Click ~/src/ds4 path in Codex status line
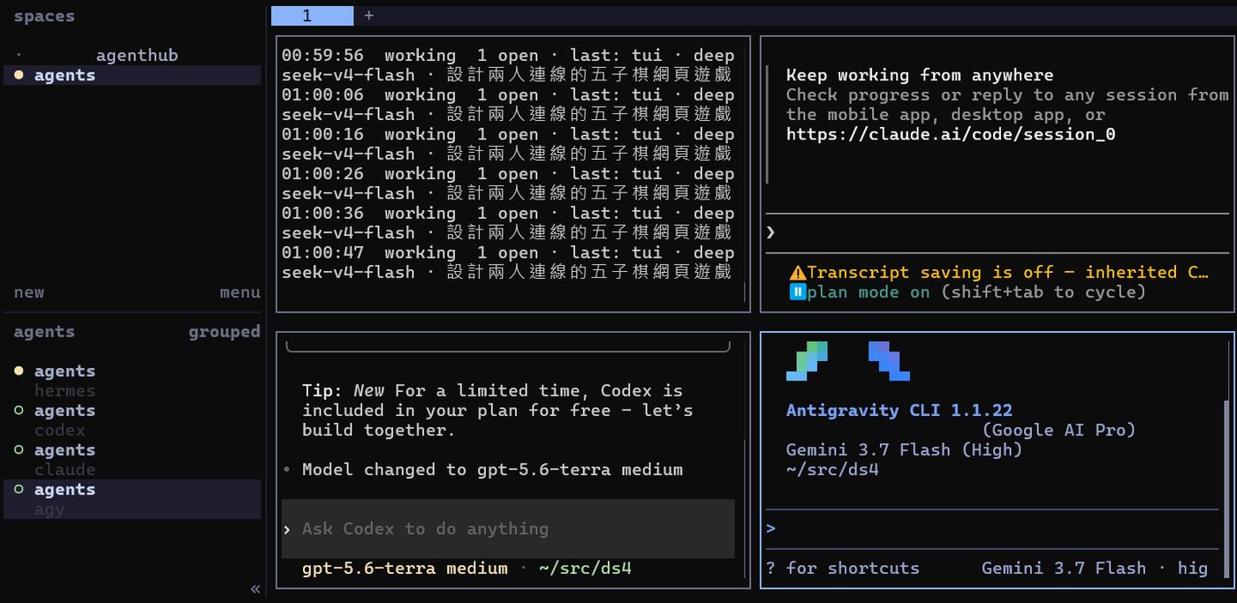This screenshot has width=1237, height=603. tap(585, 568)
